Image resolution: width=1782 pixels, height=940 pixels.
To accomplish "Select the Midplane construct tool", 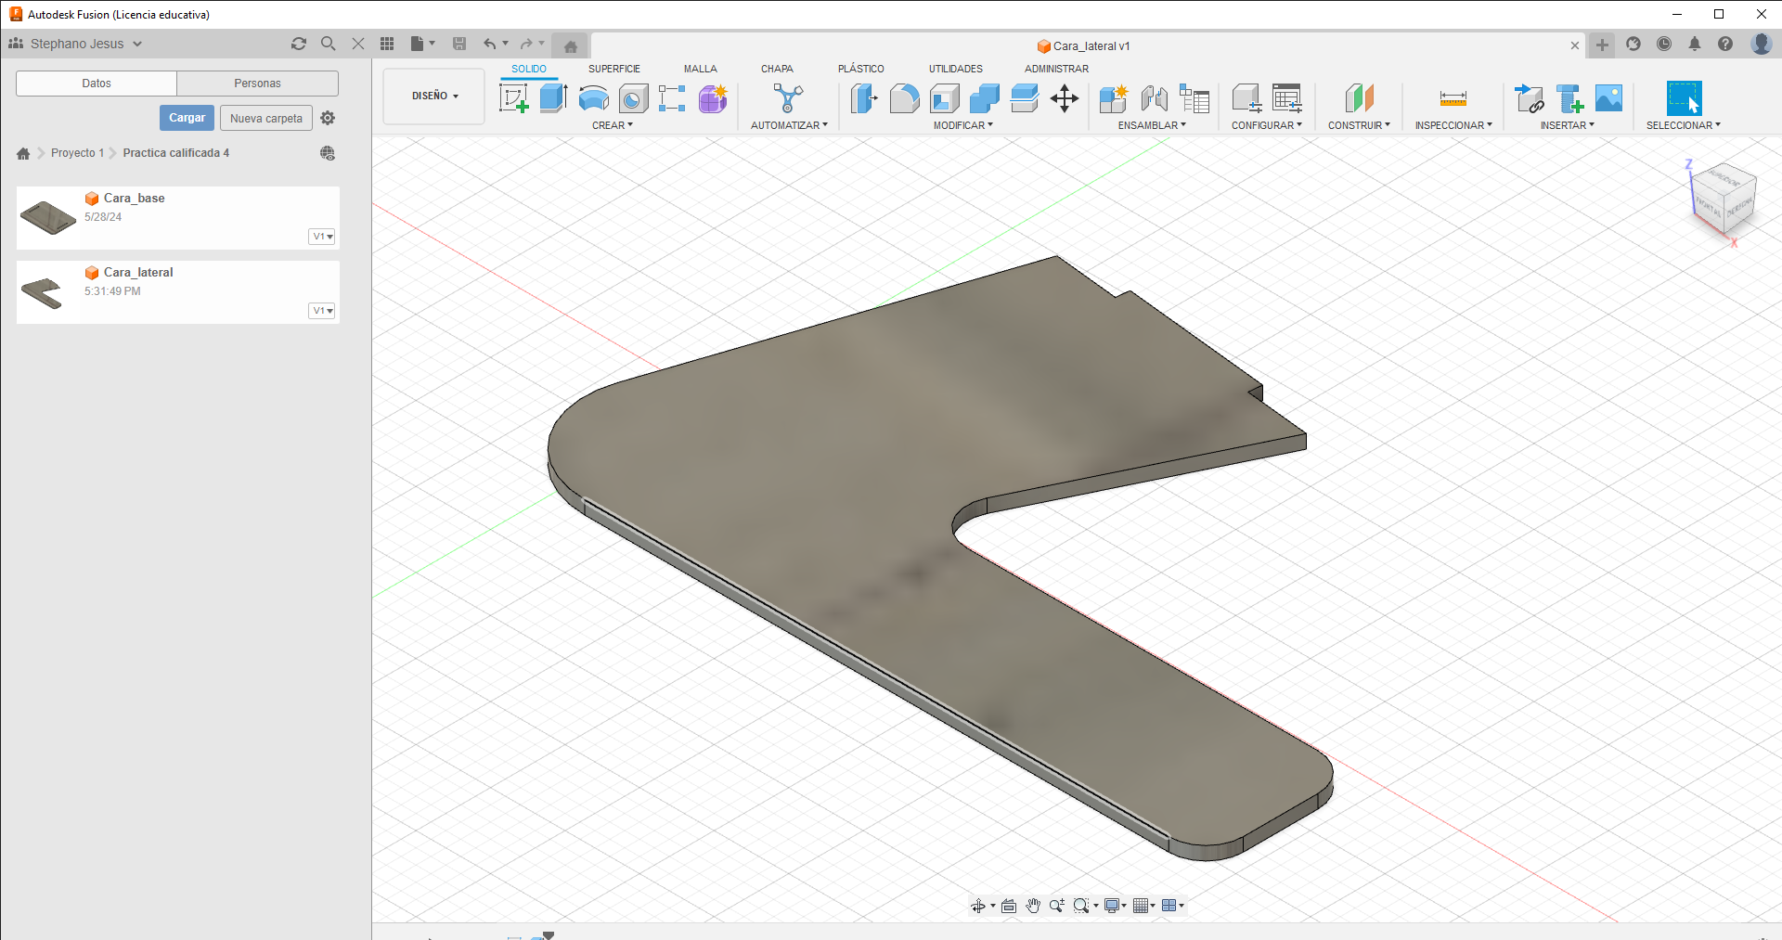I will click(x=1359, y=98).
